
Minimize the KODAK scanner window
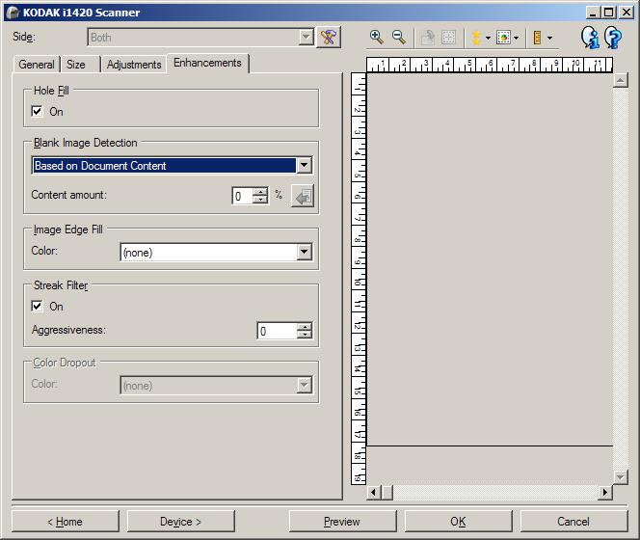point(593,13)
